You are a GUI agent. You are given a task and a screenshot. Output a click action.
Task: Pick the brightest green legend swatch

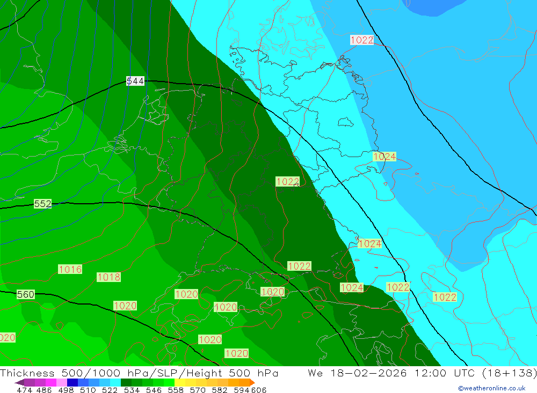coord(169,382)
